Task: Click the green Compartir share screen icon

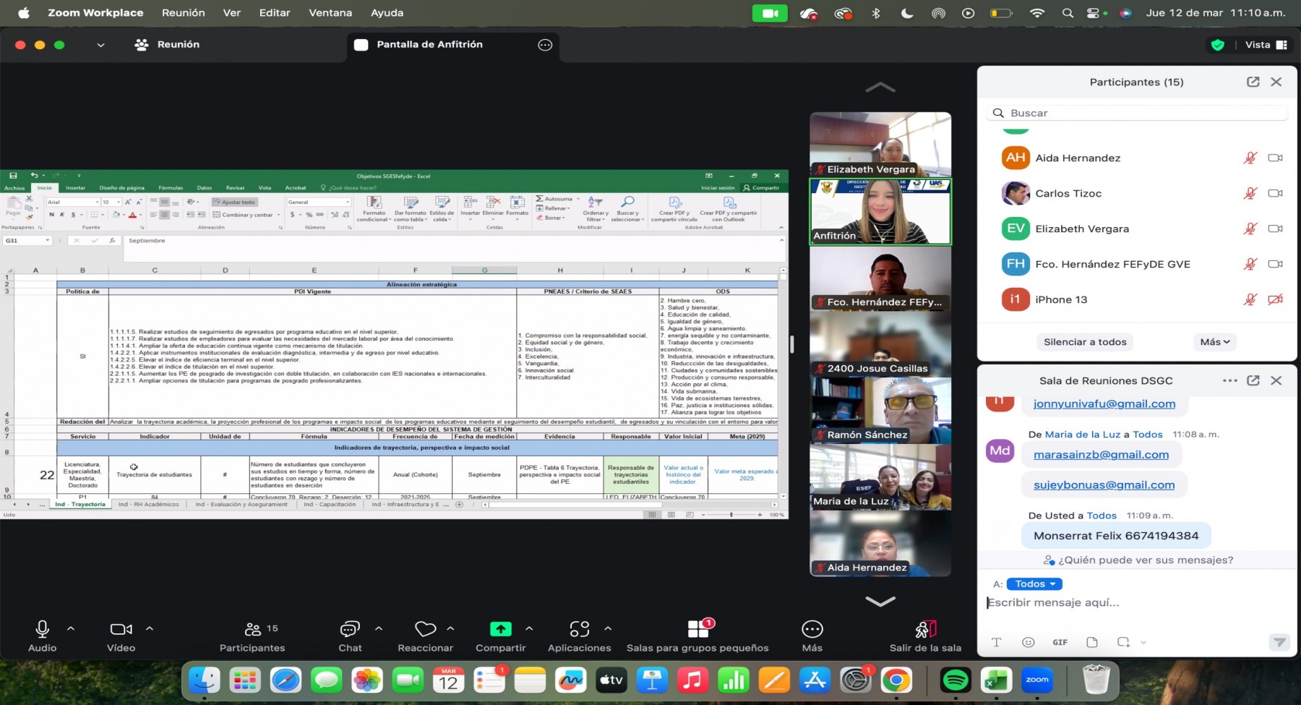Action: (x=500, y=629)
